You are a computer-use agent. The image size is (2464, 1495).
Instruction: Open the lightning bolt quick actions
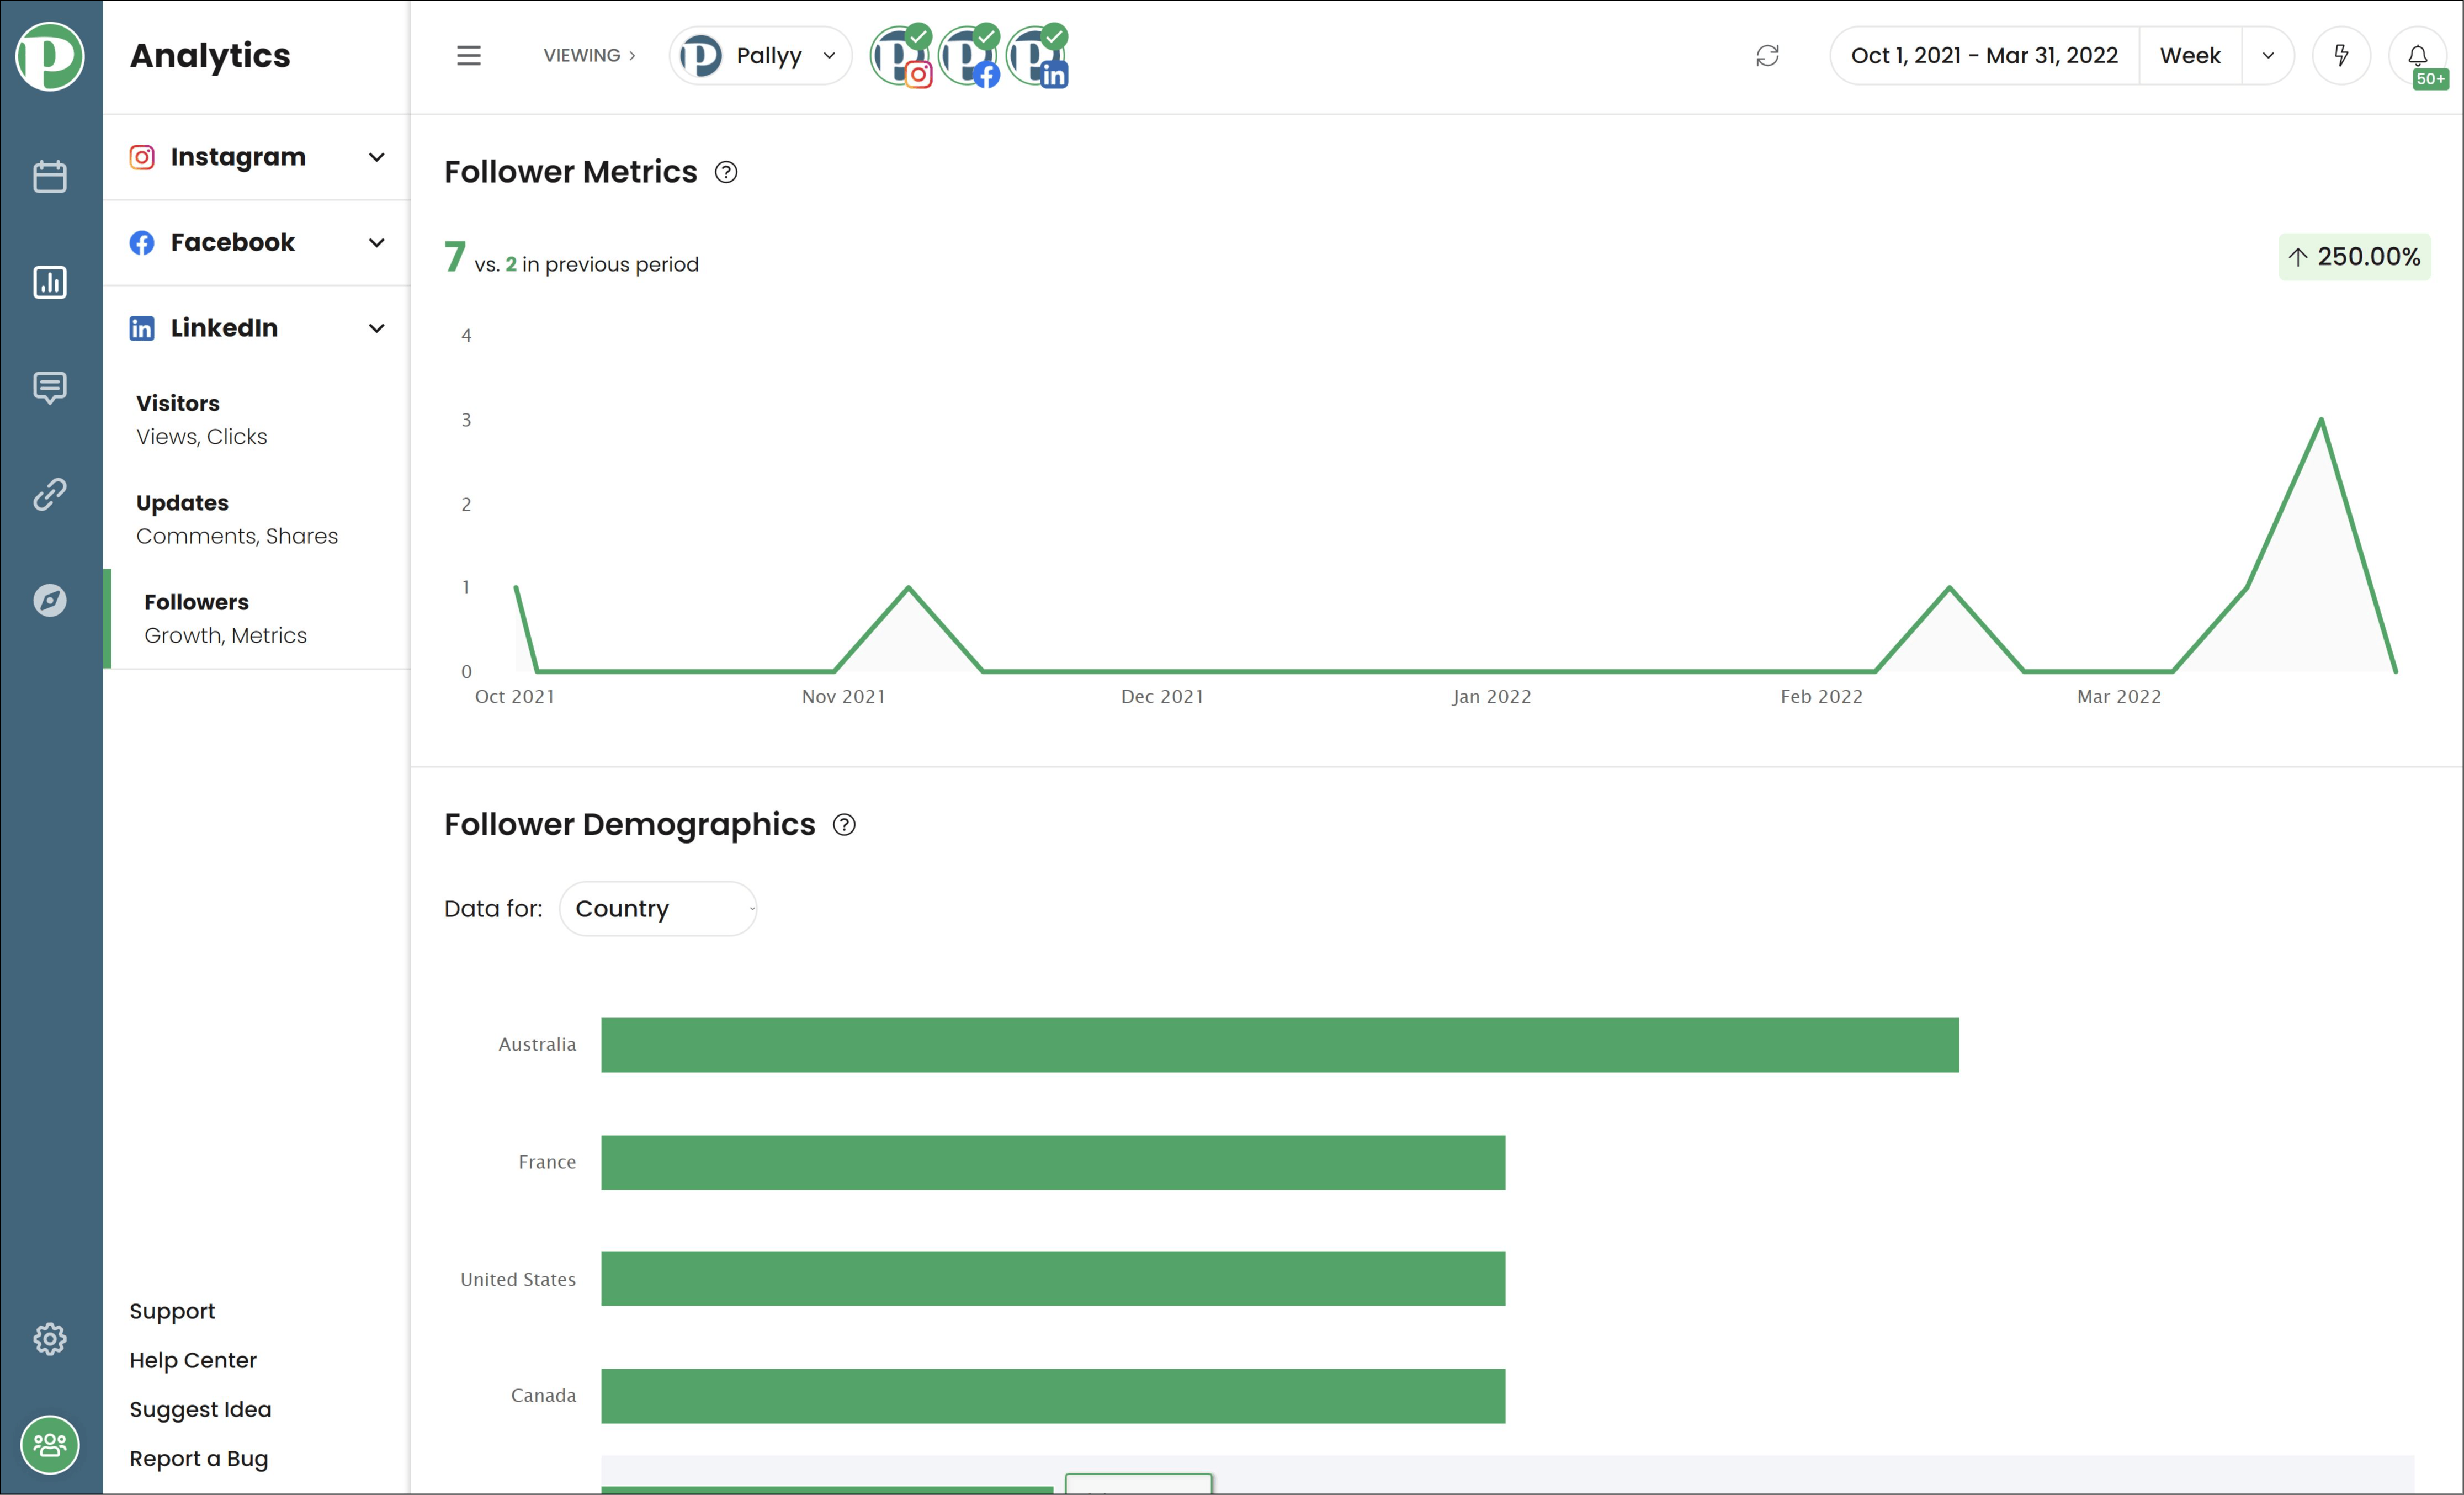click(x=2341, y=55)
